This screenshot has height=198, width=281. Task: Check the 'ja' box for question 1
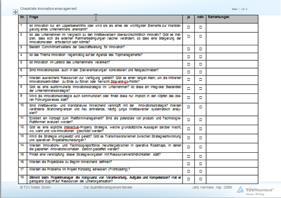tap(189, 28)
